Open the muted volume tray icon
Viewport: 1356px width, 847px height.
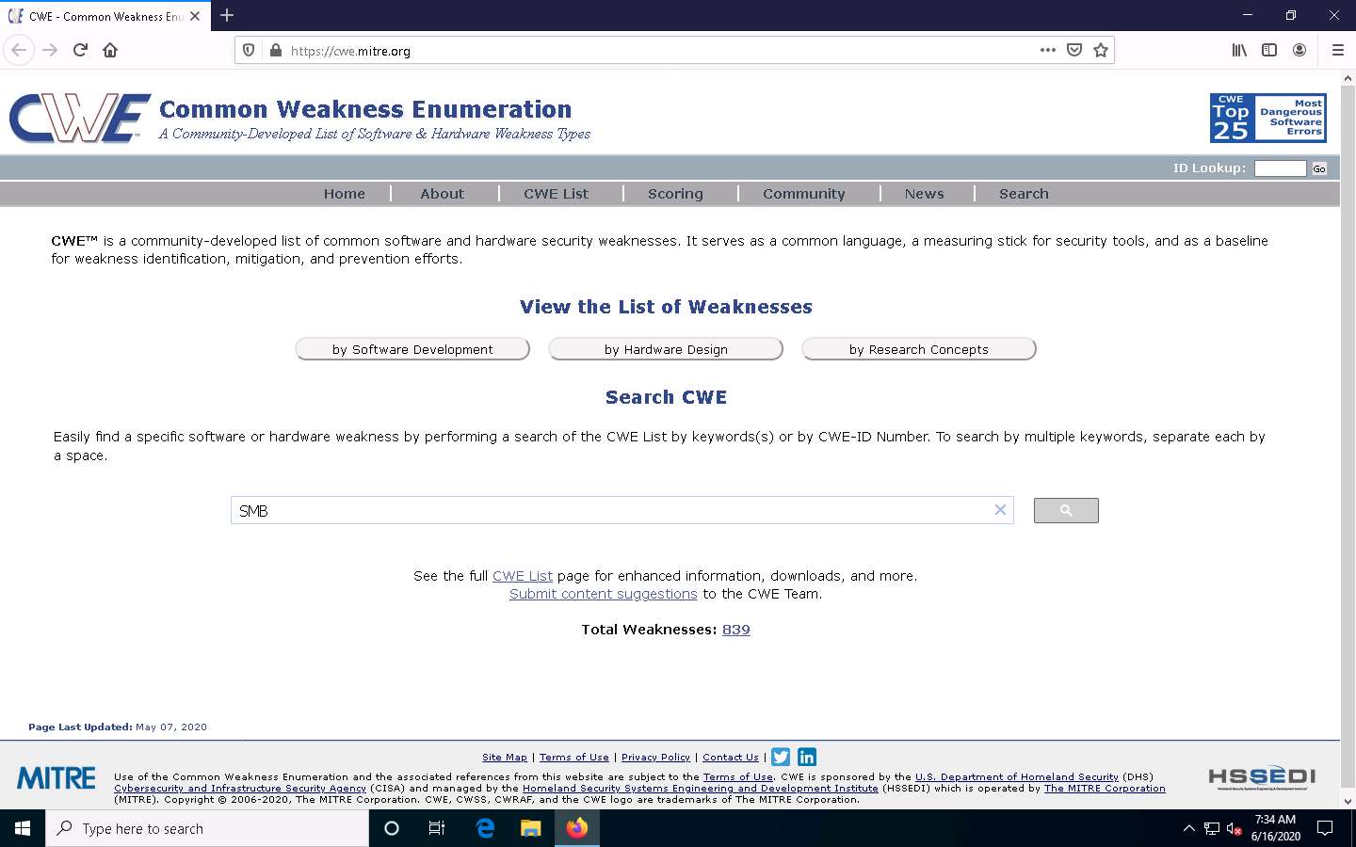1234,828
